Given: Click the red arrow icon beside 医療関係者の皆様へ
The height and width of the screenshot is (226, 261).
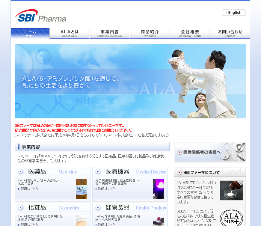Looking at the screenshot, I should [x=179, y=152].
